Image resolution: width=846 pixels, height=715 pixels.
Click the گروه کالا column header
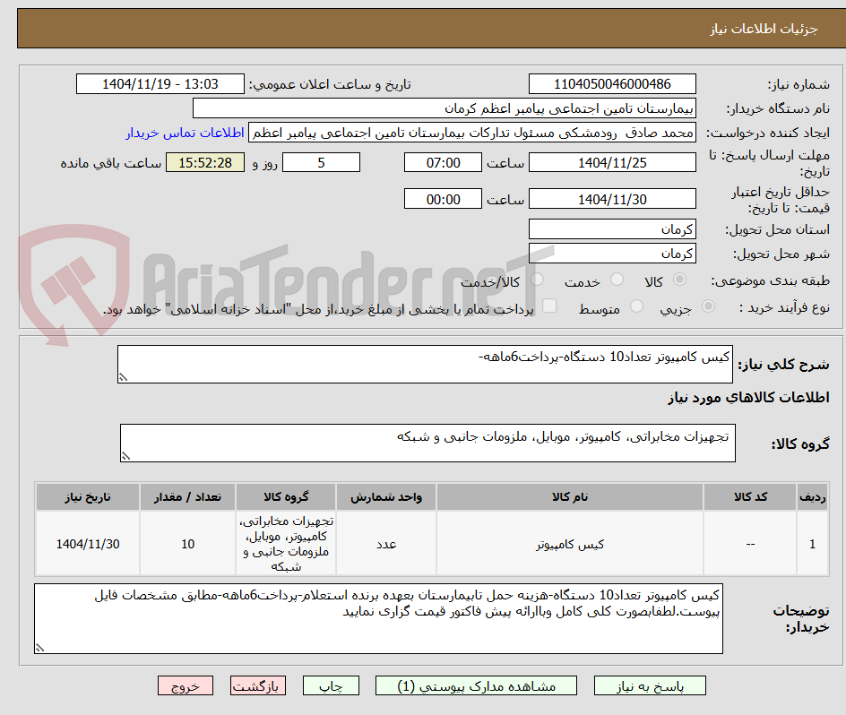[x=286, y=497]
